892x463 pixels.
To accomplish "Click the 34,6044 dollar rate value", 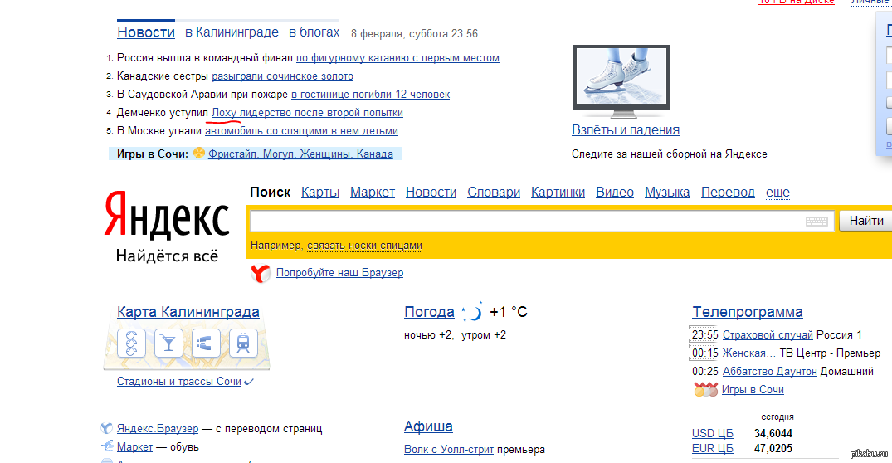I will point(773,433).
